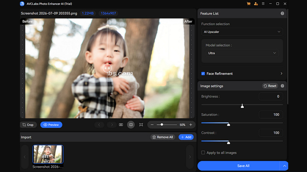Zoom in with the plus icon
Image resolution: width=307 pixels, height=172 pixels.
pos(191,125)
